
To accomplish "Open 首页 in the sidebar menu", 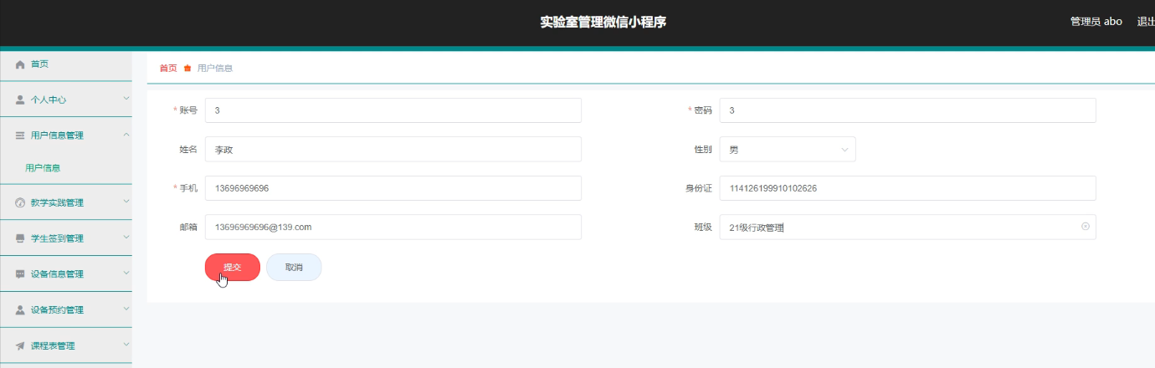I will tap(66, 64).
